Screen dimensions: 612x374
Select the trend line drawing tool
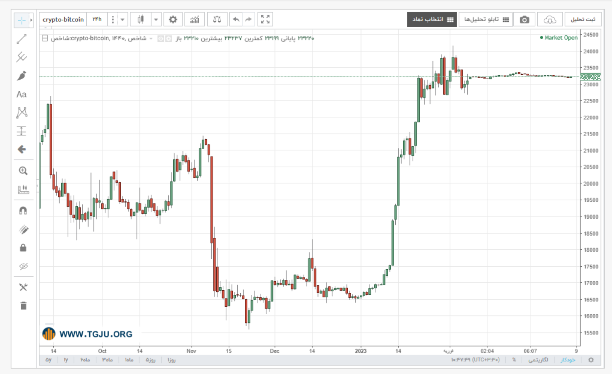pyautogui.click(x=22, y=39)
